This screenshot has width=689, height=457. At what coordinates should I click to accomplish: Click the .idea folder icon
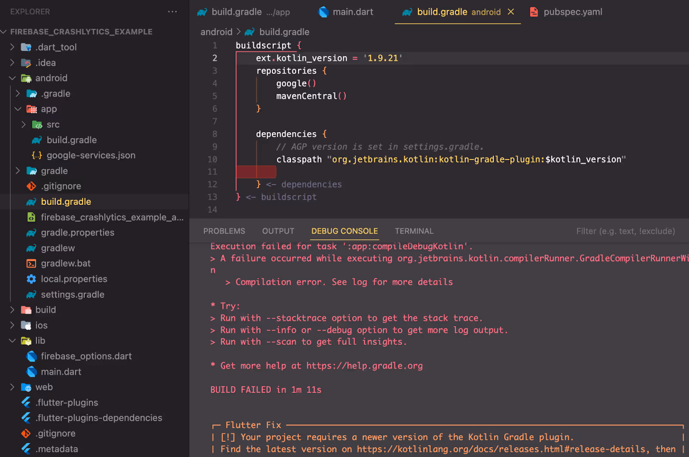pyautogui.click(x=26, y=63)
